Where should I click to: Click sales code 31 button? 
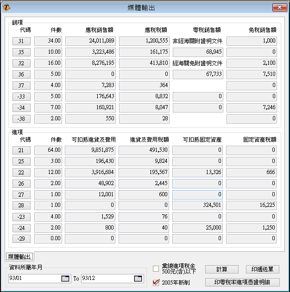click(x=21, y=41)
